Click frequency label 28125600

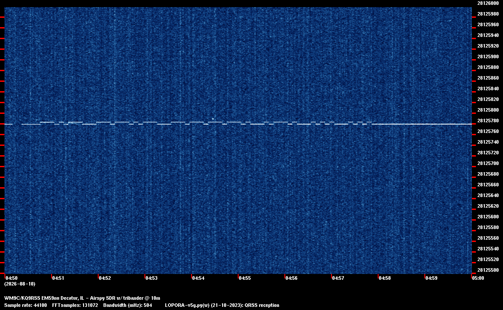tap(488, 217)
